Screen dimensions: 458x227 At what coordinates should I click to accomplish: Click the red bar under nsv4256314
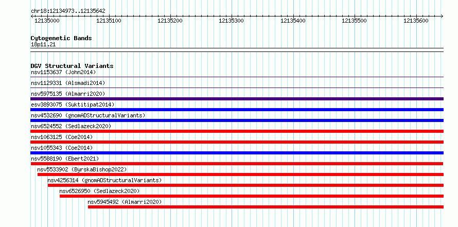coord(245,185)
